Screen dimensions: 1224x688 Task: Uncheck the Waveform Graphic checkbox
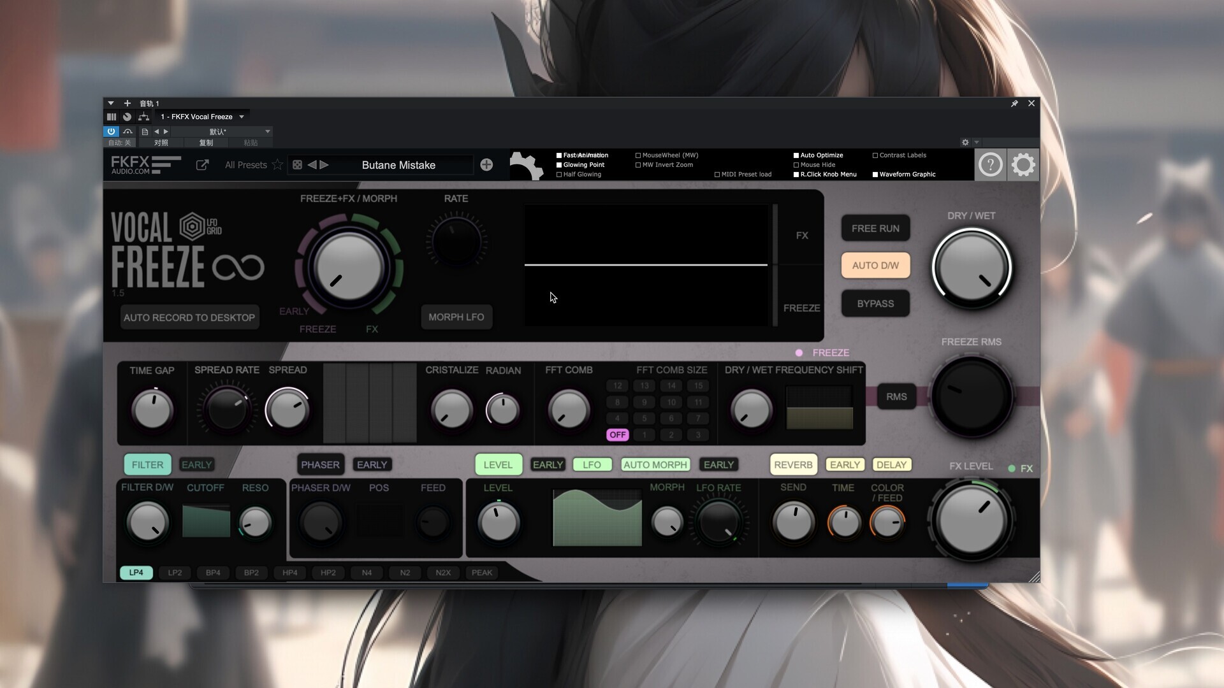[875, 175]
